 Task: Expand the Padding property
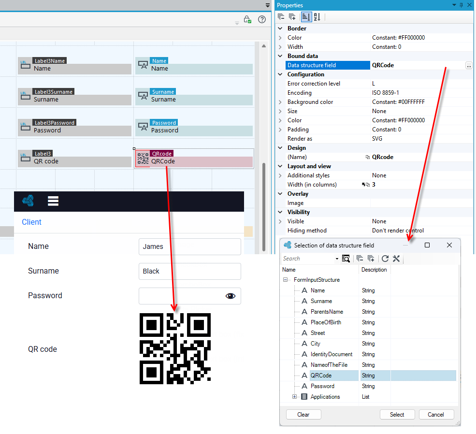tap(280, 130)
